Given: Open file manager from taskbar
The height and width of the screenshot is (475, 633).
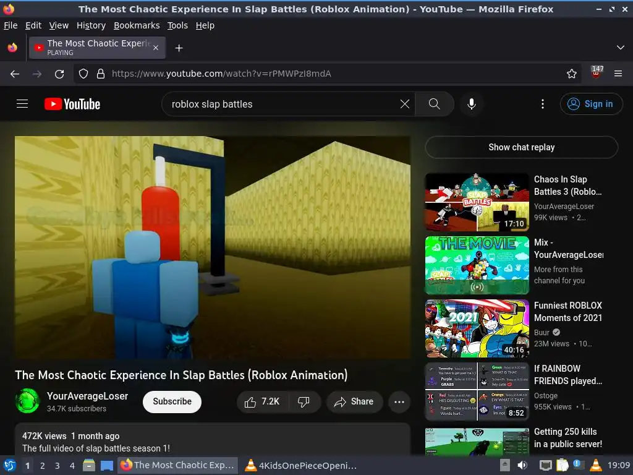Looking at the screenshot, I should coord(89,465).
